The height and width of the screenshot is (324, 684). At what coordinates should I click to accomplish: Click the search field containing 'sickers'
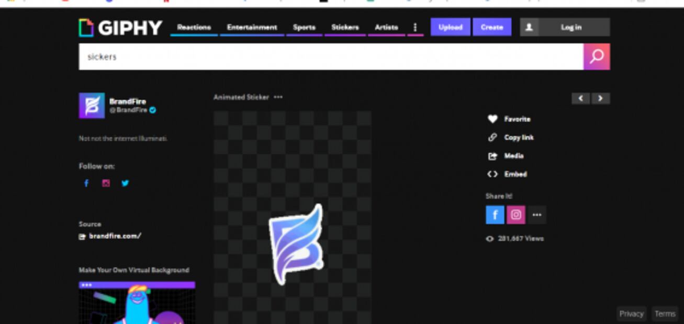(x=331, y=56)
